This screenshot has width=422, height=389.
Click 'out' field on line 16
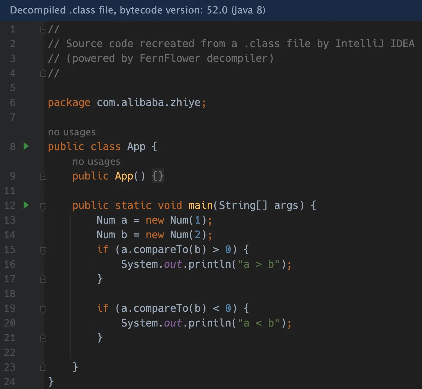tap(173, 264)
